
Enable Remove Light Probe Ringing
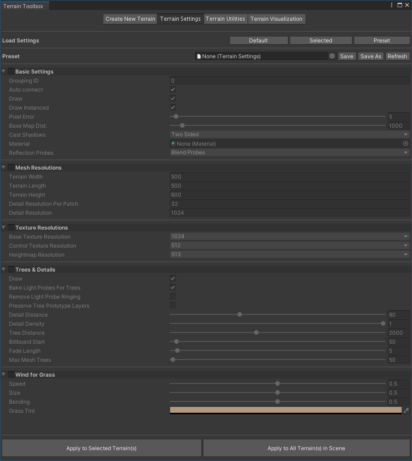(x=173, y=296)
